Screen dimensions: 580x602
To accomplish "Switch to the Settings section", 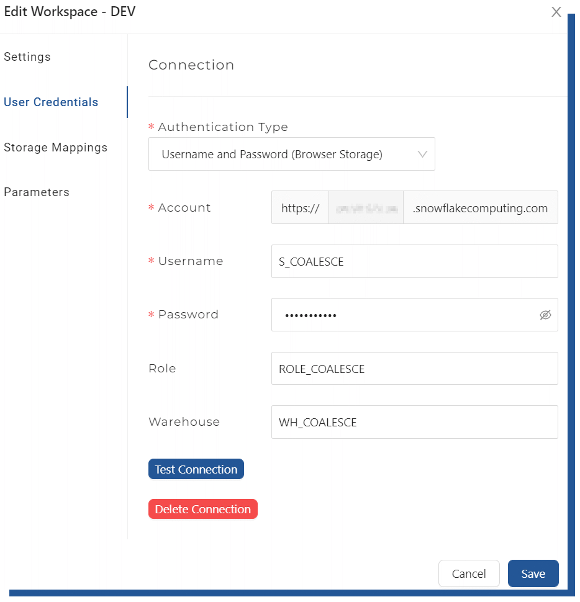I will [x=27, y=56].
